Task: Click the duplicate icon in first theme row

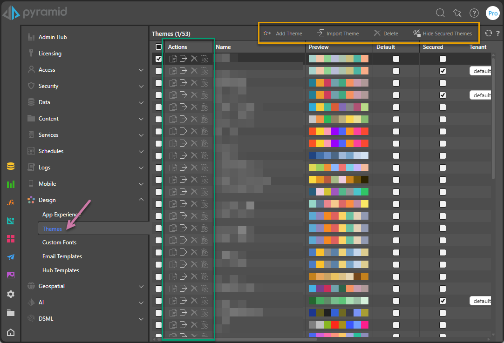Action: point(173,59)
